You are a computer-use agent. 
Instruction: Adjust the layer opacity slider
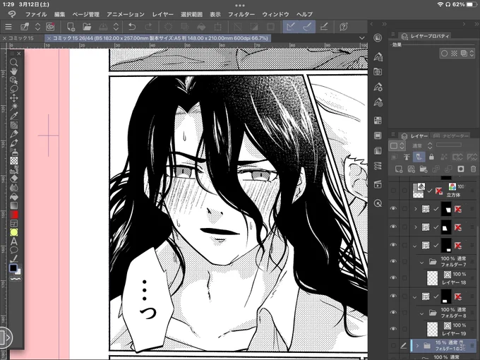449,145
